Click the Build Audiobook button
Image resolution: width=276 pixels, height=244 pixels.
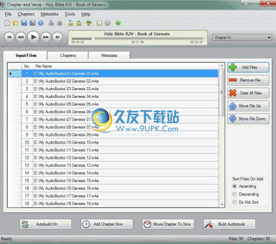coord(229,224)
